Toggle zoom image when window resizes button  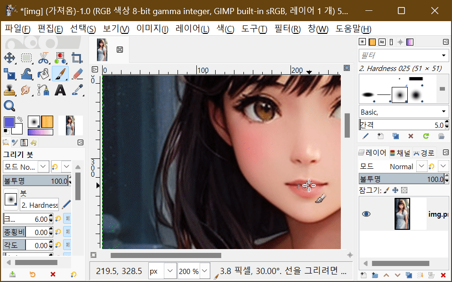click(x=347, y=68)
